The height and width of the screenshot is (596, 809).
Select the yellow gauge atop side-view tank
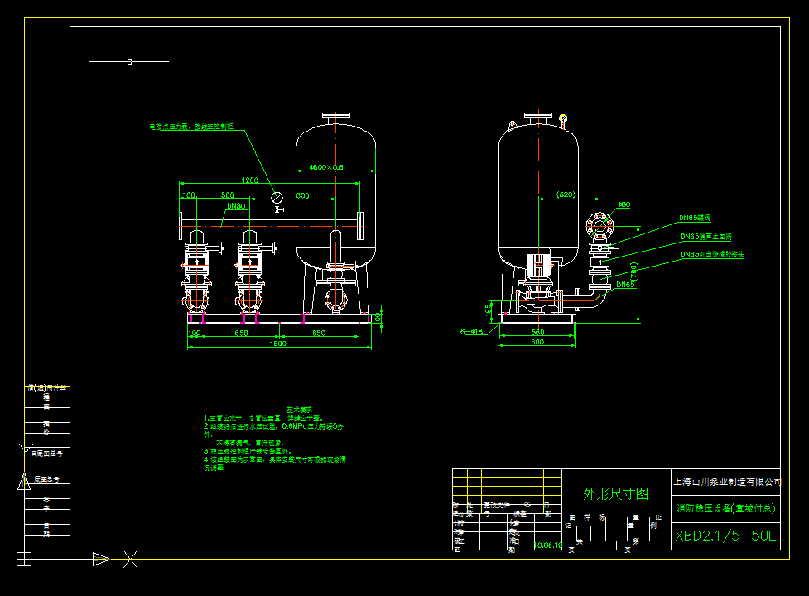point(563,118)
